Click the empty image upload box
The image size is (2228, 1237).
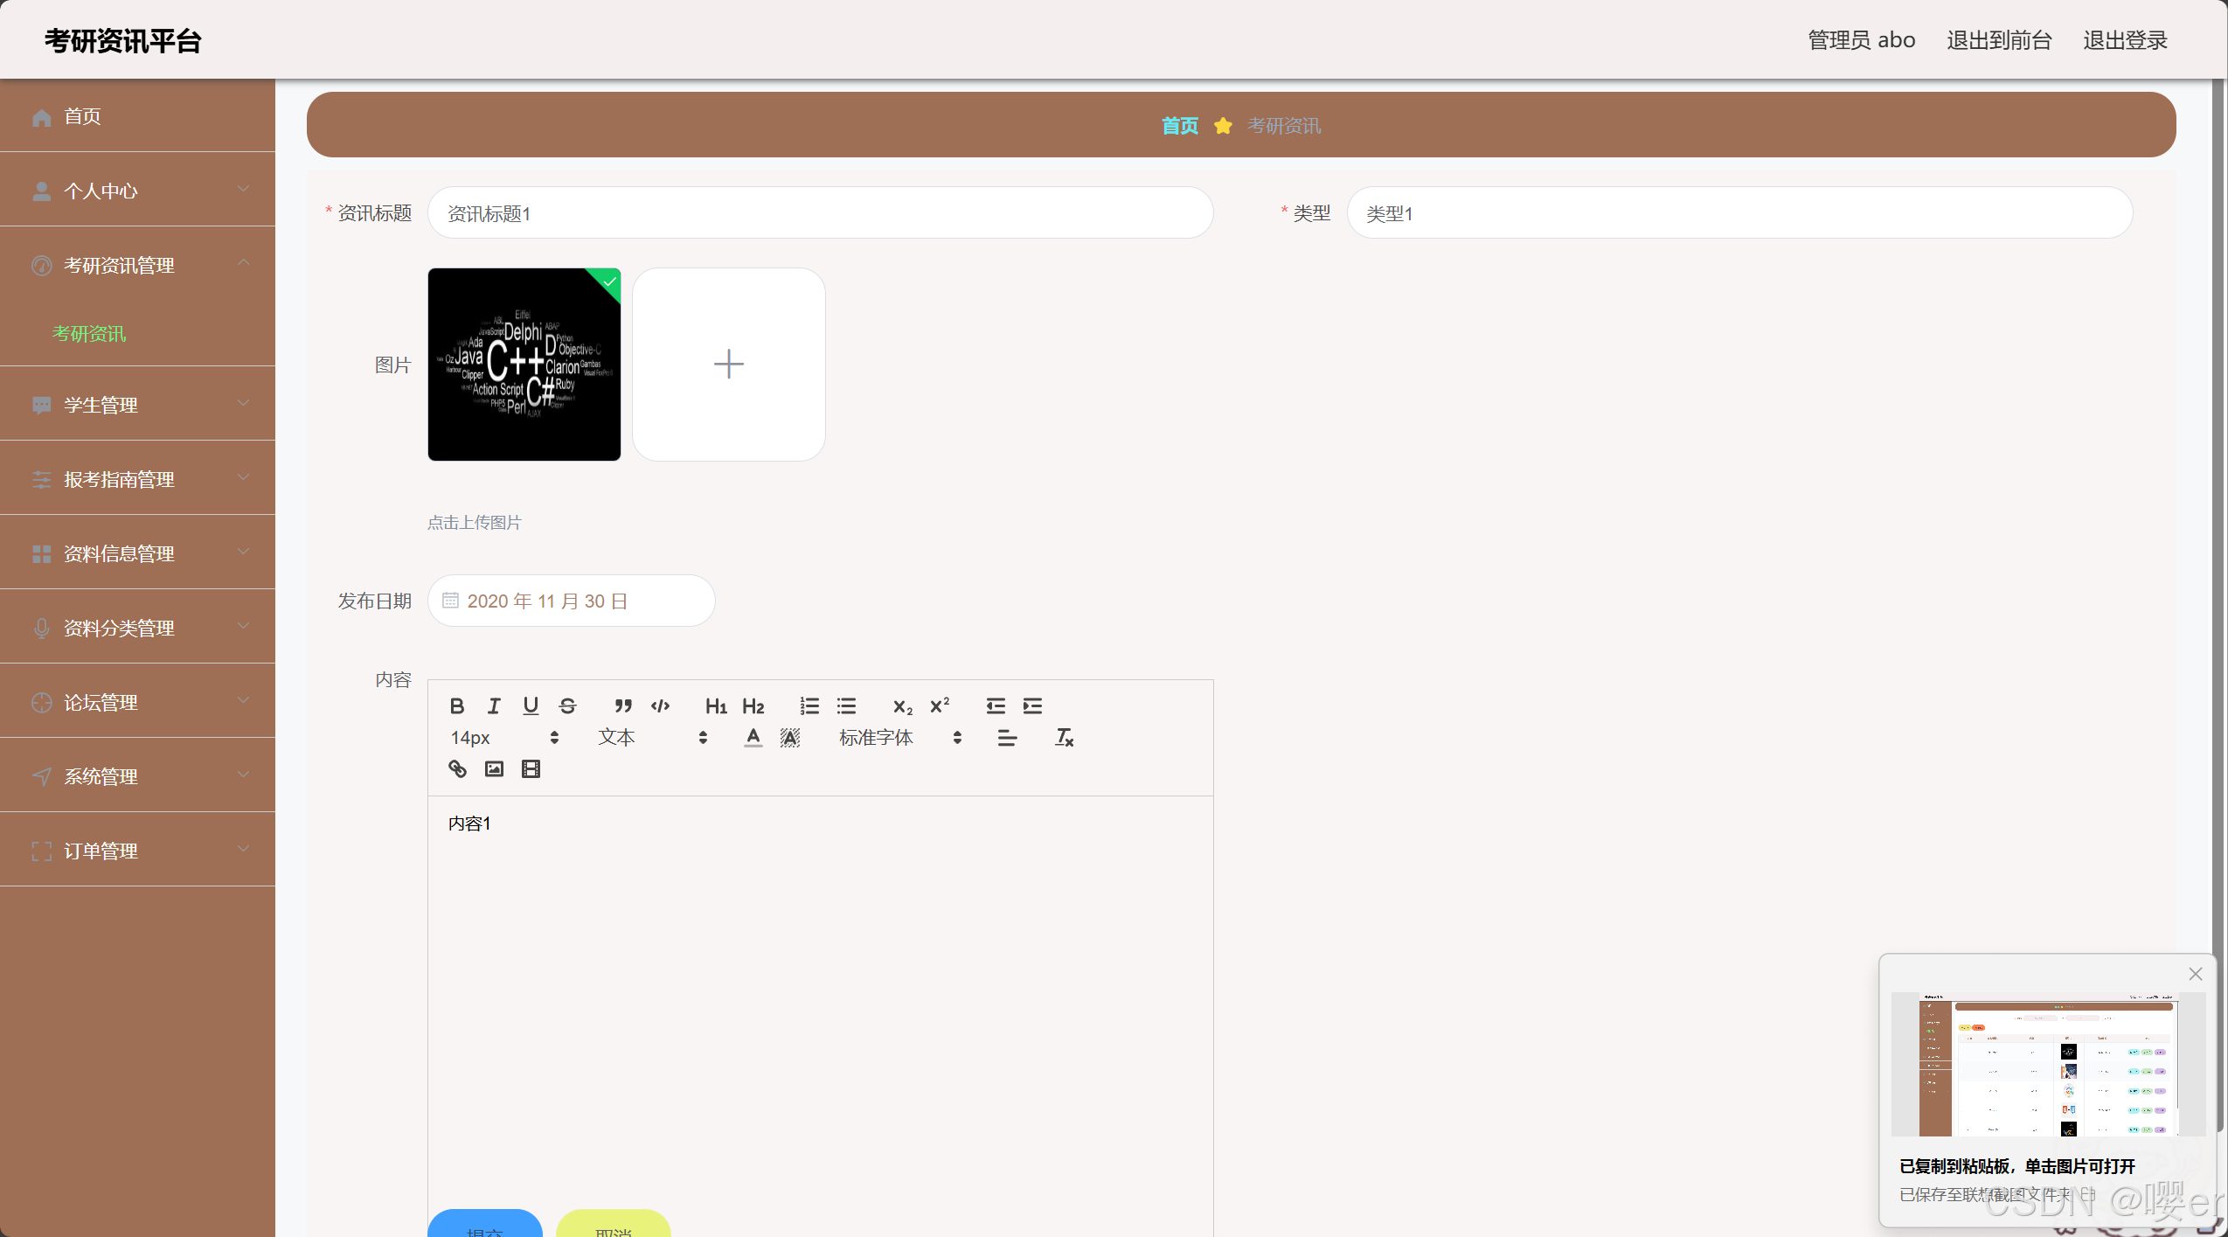tap(728, 365)
